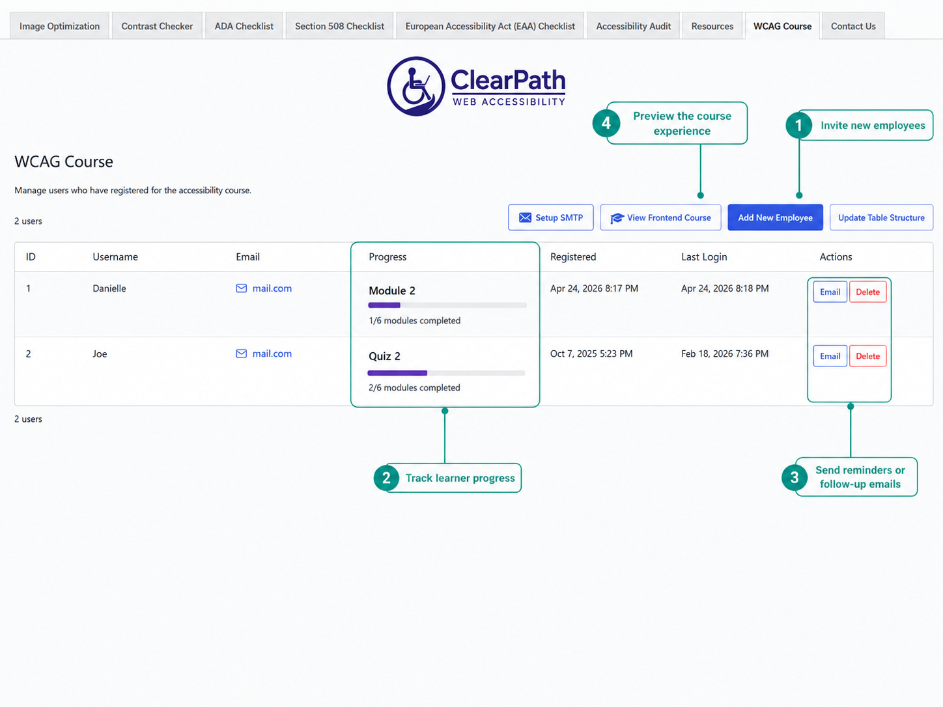Click Danielle's Module 2 progress bar
This screenshot has height=707, width=943.
tap(447, 305)
